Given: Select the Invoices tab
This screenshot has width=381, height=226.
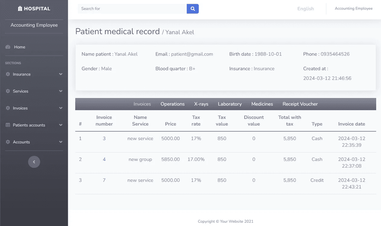Looking at the screenshot, I should pos(142,104).
